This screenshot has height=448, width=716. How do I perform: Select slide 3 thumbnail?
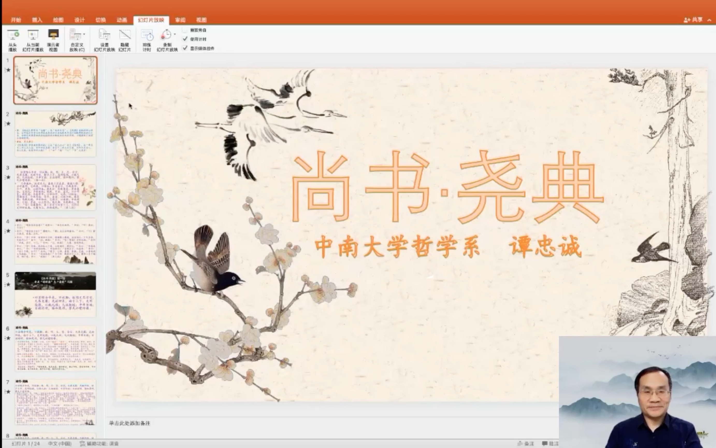click(55, 187)
